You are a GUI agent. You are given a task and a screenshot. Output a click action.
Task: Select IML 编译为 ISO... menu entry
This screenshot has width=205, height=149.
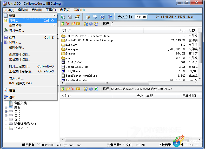(30, 83)
